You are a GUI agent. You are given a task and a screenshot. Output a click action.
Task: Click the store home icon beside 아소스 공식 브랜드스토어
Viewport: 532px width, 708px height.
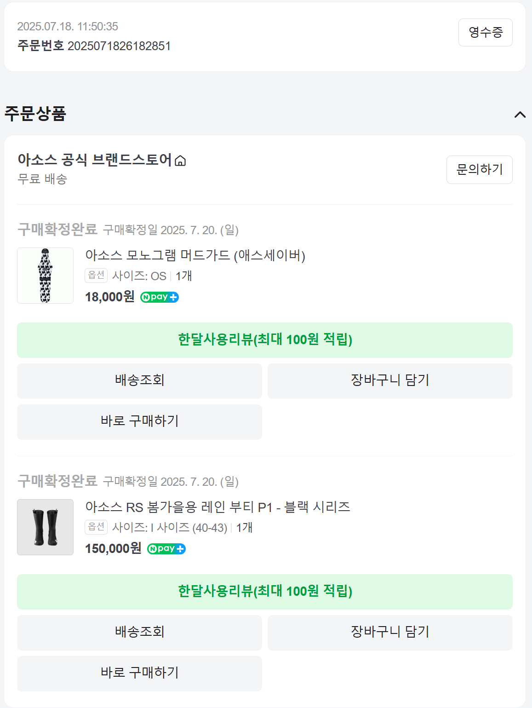(181, 161)
